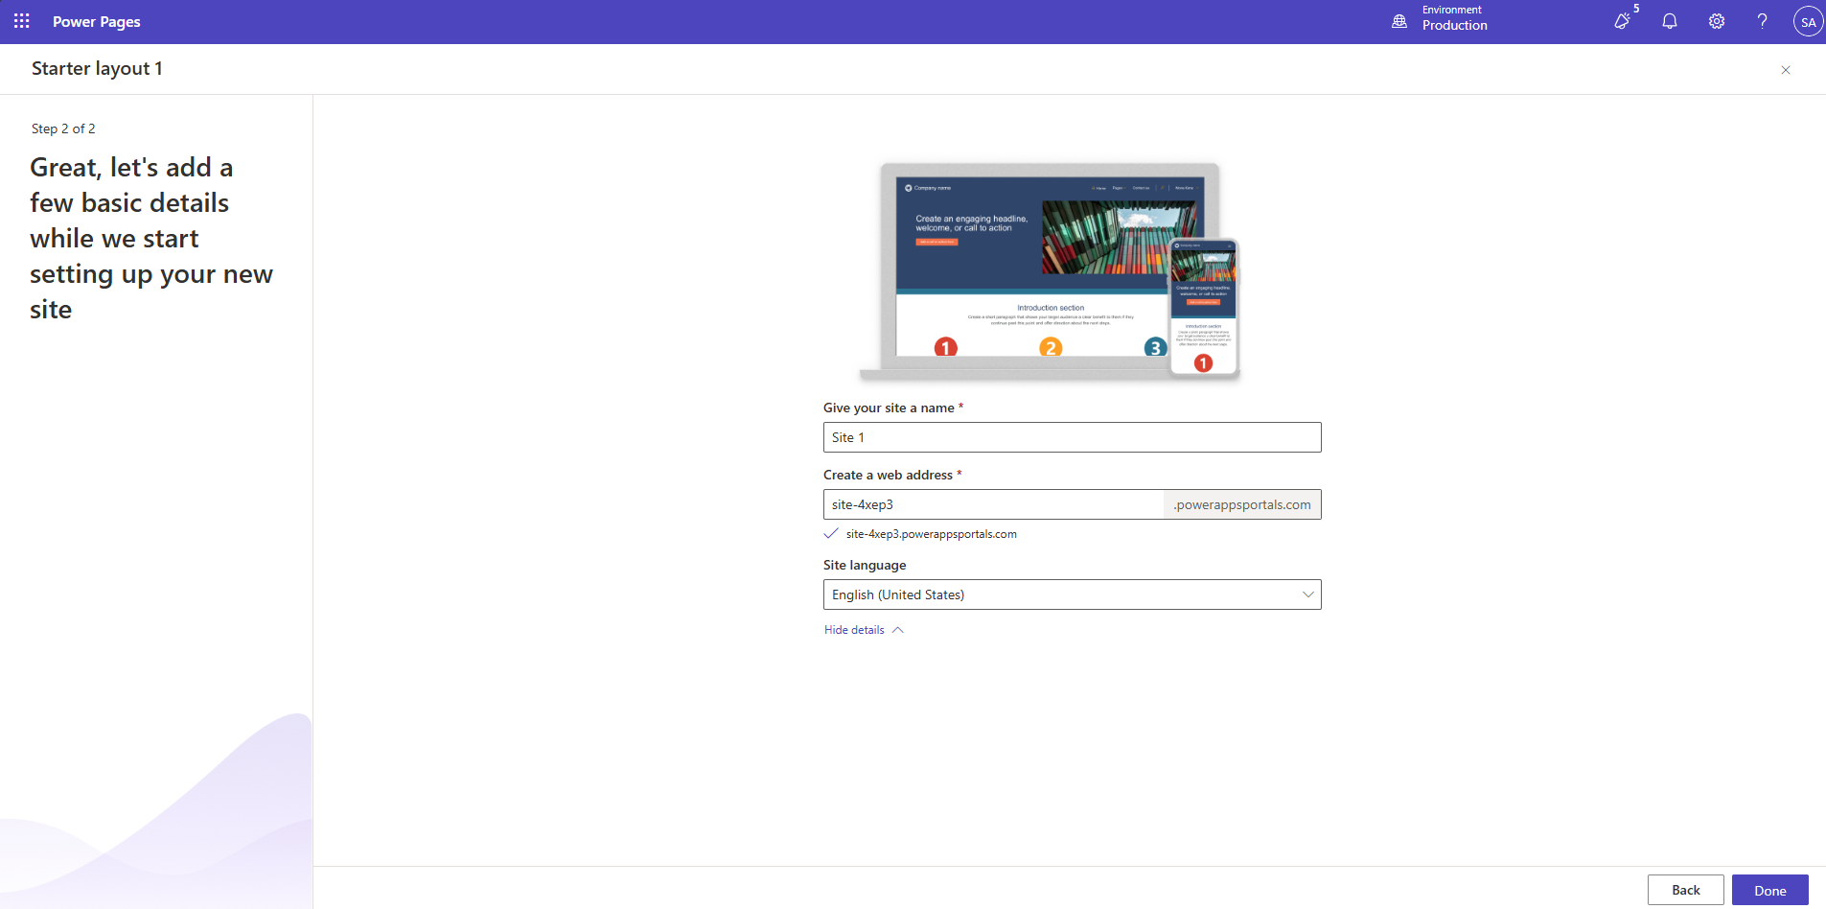Click the Done button

click(x=1769, y=890)
